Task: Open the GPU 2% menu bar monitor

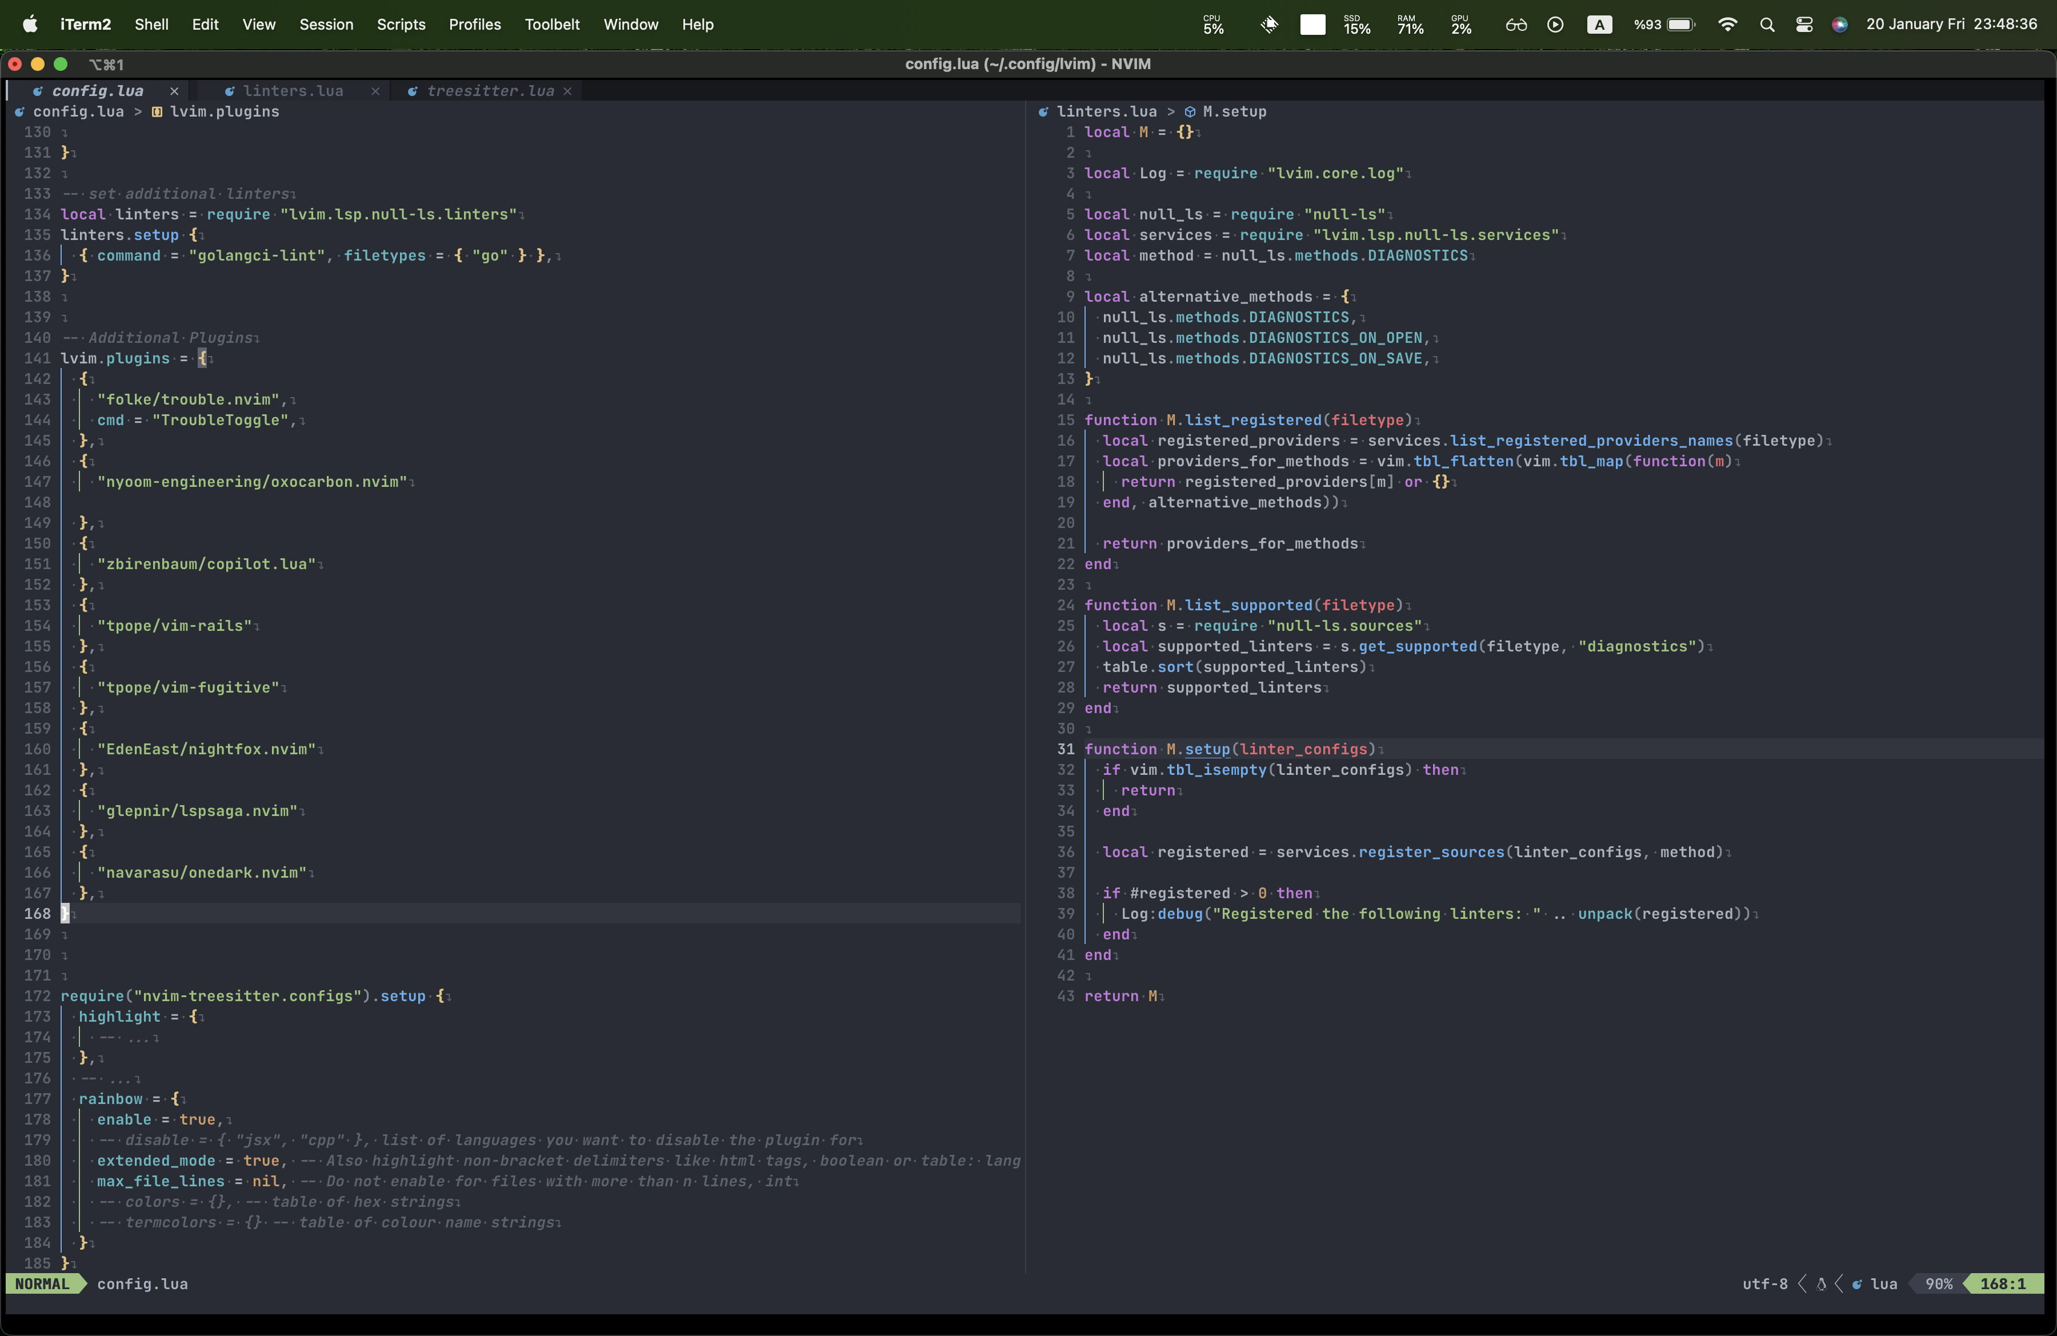Action: (x=1462, y=24)
